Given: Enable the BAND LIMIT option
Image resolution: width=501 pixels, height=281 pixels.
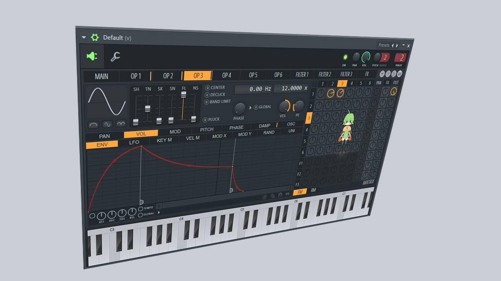Looking at the screenshot, I should [218, 102].
